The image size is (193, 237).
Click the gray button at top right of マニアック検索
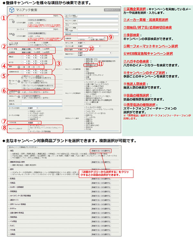click(x=112, y=10)
